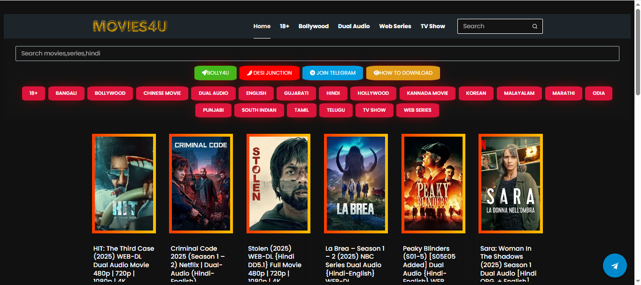The width and height of the screenshot is (641, 285).
Task: Open the floating Telegram round button
Action: coord(615,266)
